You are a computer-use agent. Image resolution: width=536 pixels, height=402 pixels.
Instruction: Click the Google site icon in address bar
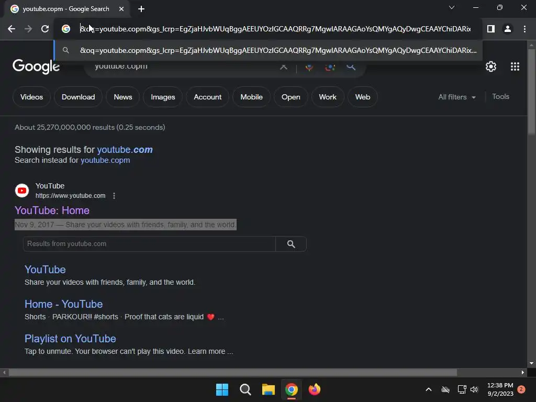[x=66, y=29]
